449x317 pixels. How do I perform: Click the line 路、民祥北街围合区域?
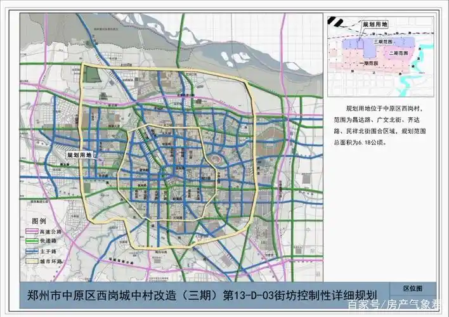point(365,131)
